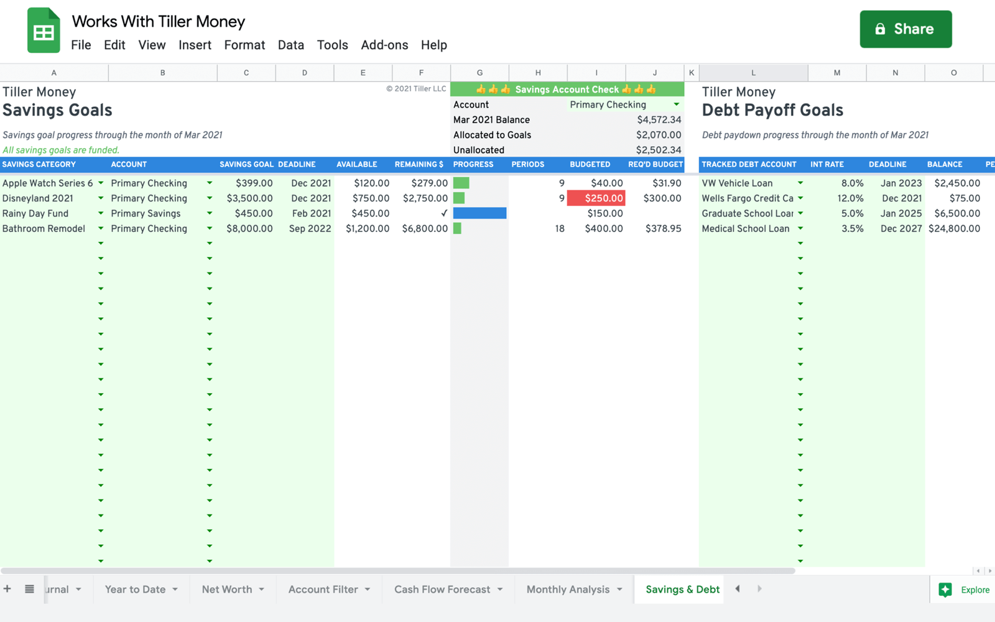This screenshot has width=995, height=622.
Task: Show next sheet tabs with right arrow
Action: pos(759,588)
